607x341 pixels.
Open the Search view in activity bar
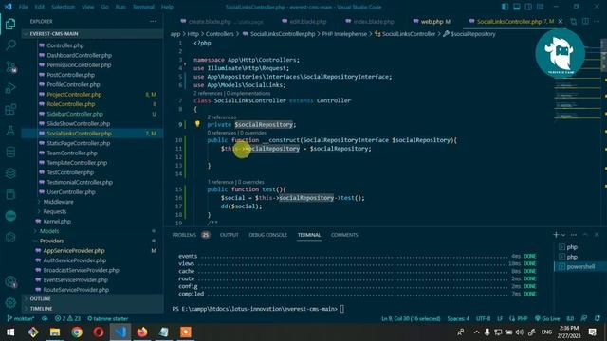pos(10,45)
